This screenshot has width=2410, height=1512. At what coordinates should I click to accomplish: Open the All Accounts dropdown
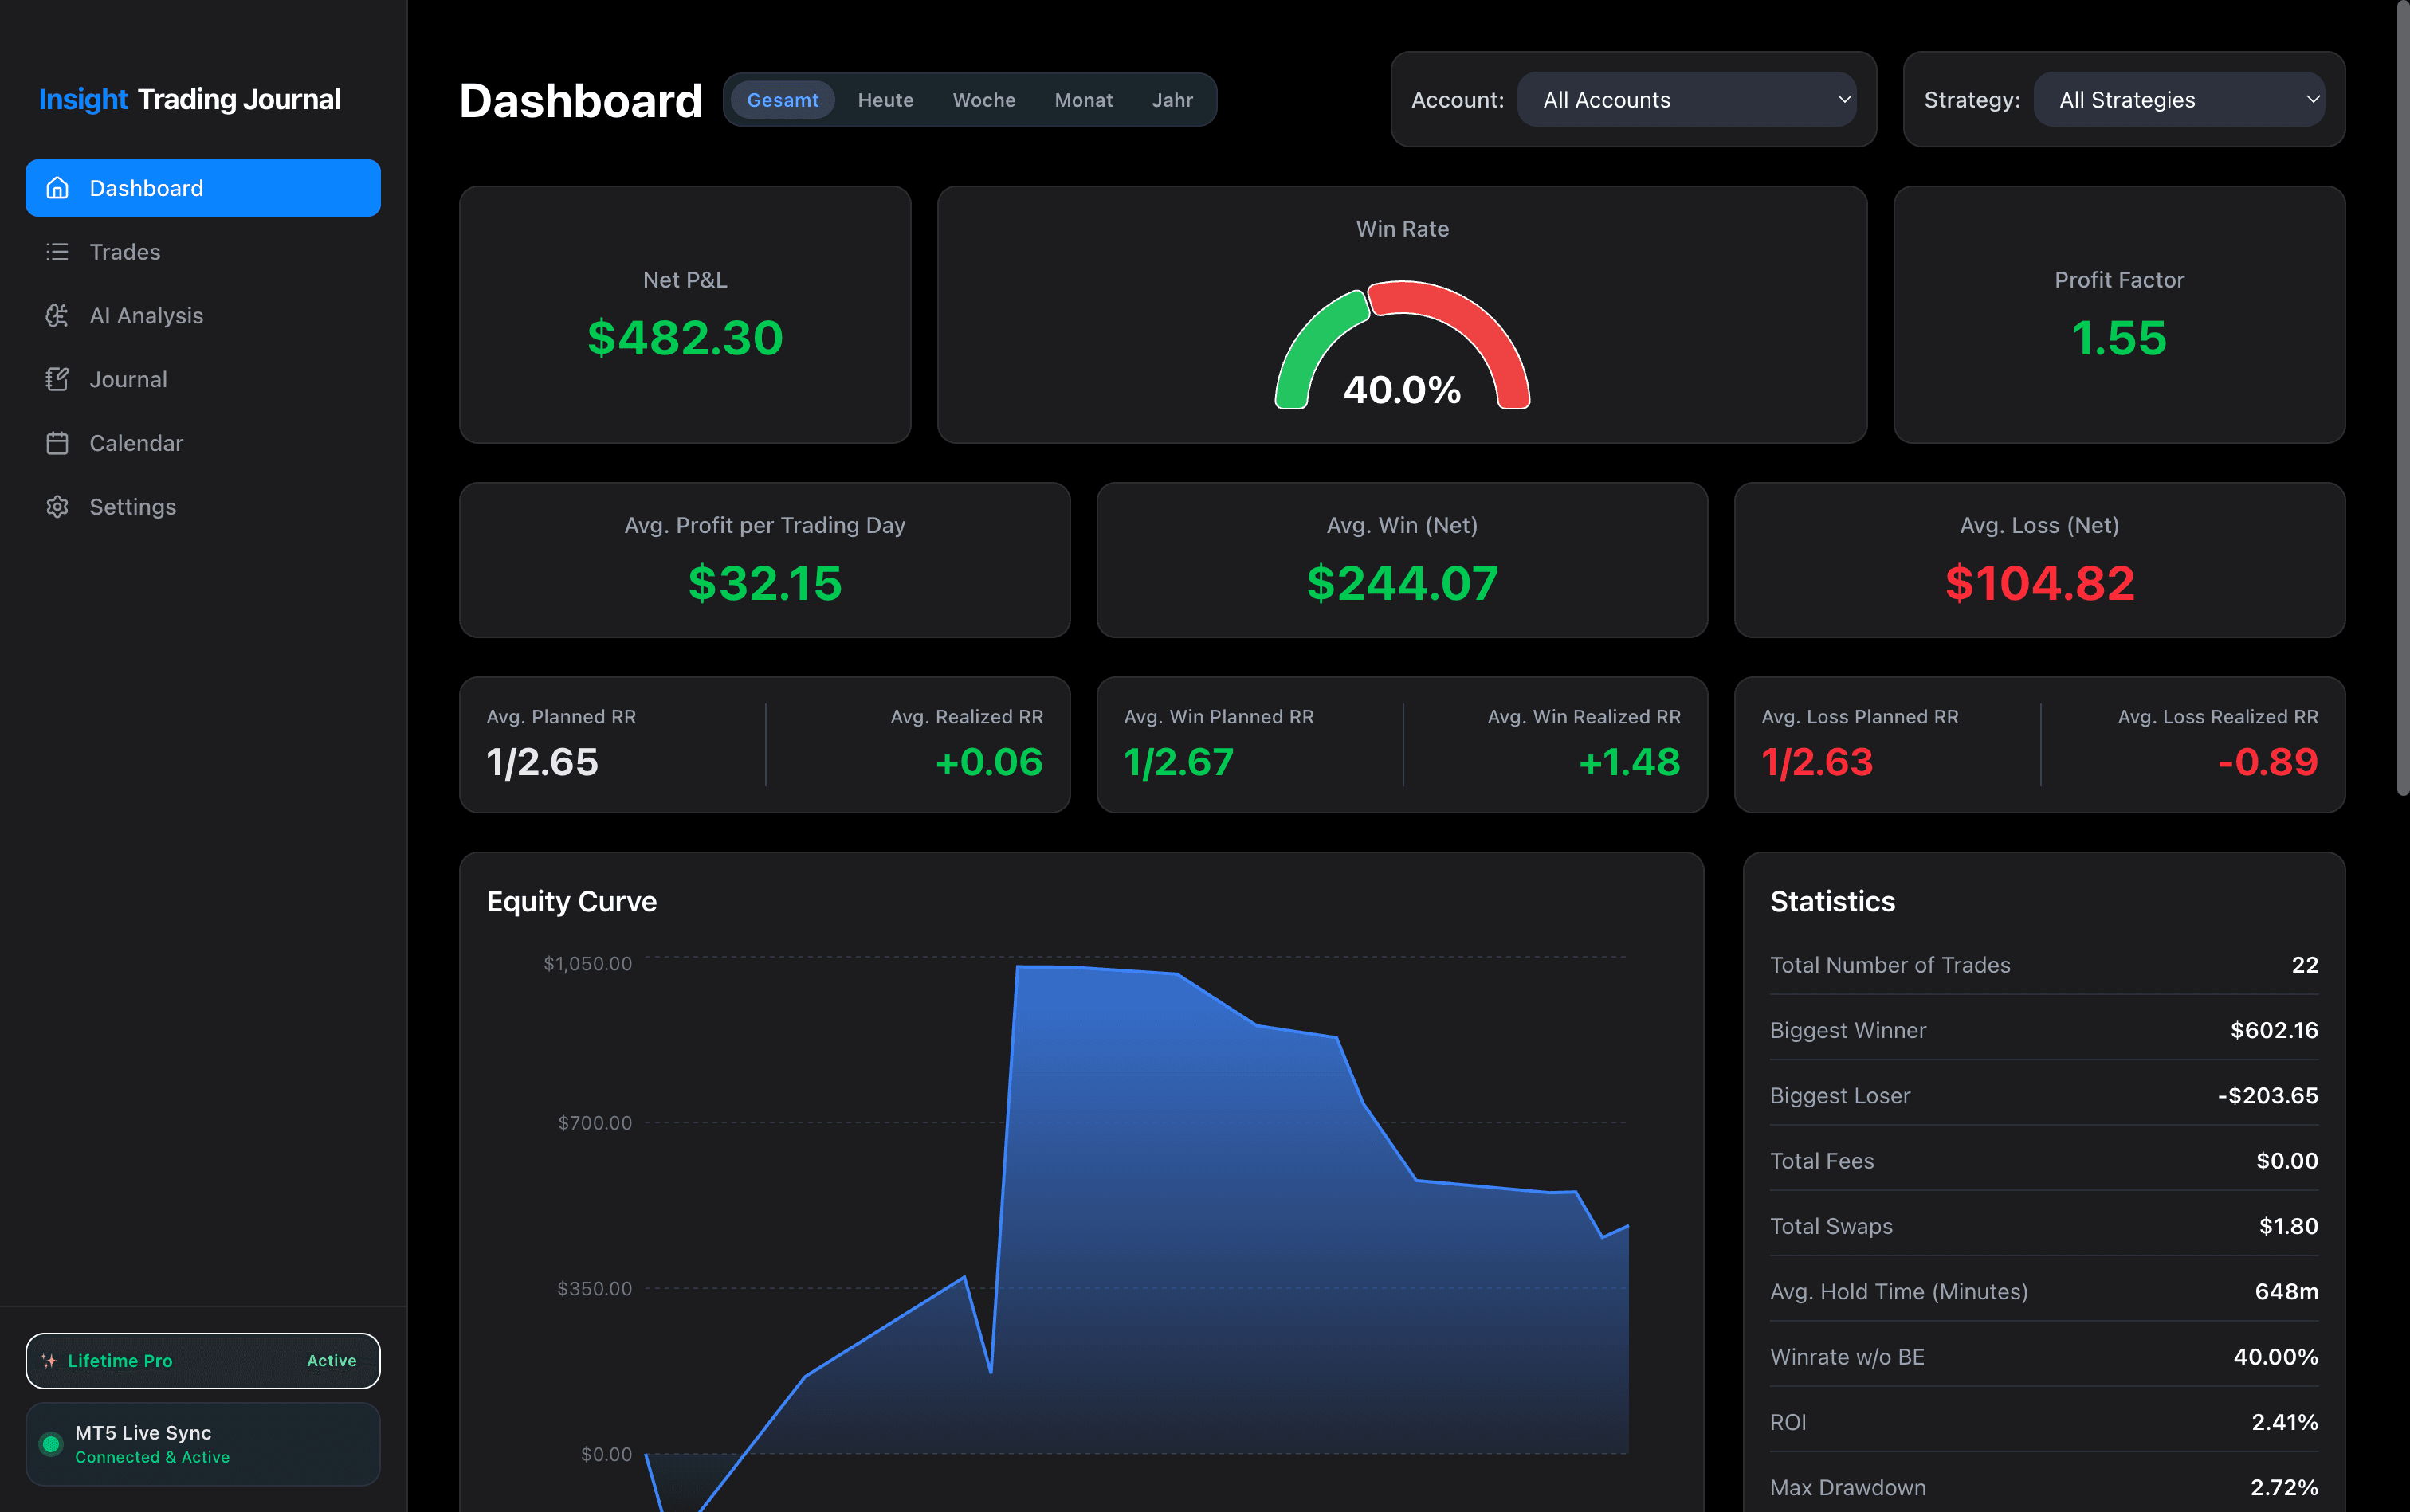(x=1686, y=99)
